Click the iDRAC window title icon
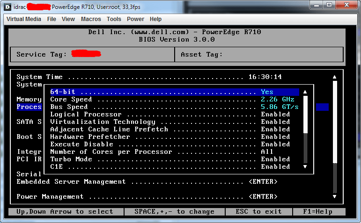Image resolution: width=361 pixels, height=223 pixels. pos(7,7)
